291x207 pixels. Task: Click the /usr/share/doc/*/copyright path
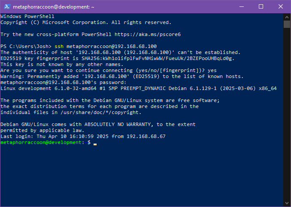pyautogui.click(x=101, y=112)
